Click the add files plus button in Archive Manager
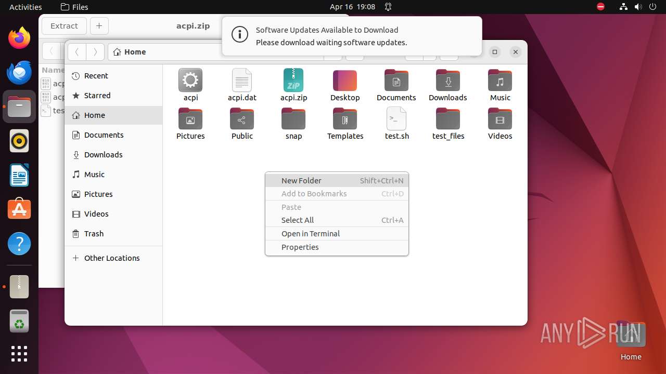This screenshot has width=666, height=374. coord(99,26)
